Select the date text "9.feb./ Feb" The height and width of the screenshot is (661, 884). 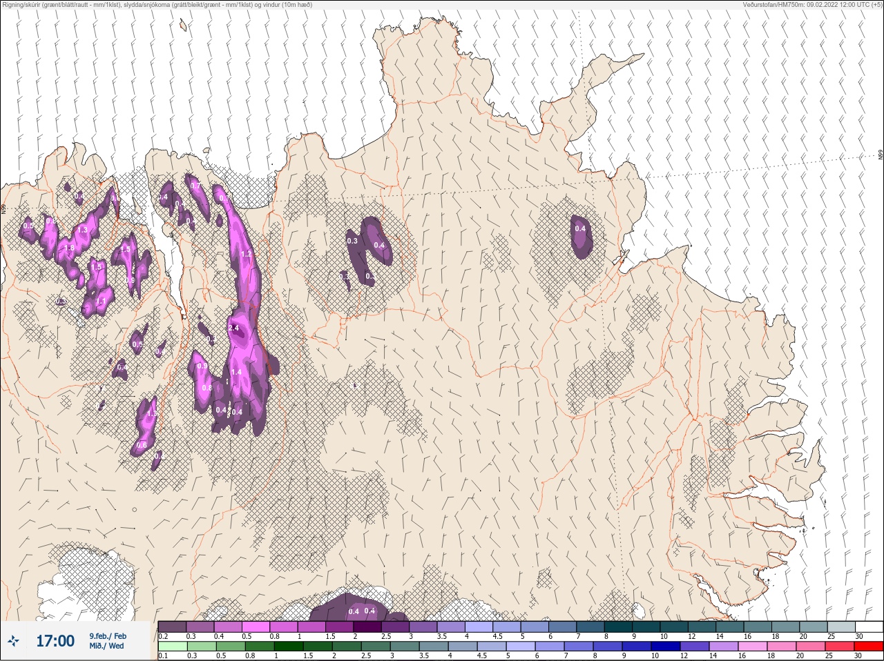click(108, 636)
